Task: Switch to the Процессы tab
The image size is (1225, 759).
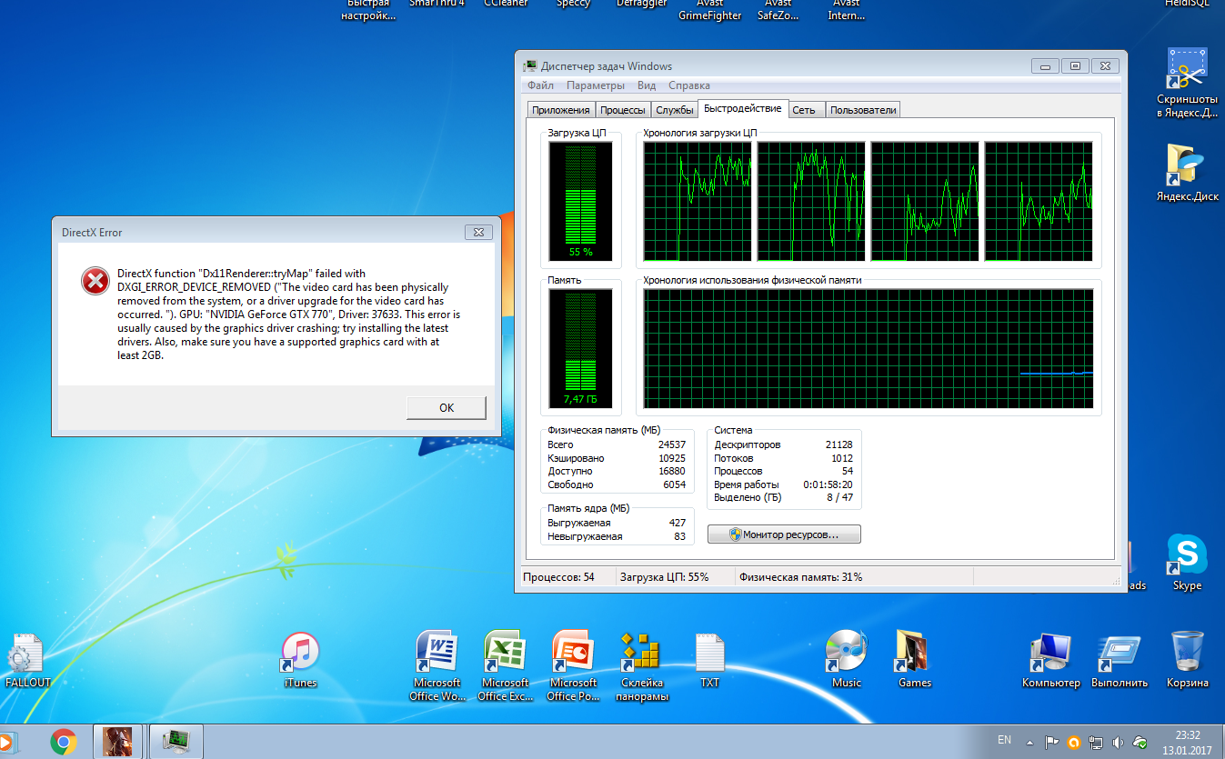Action: tap(623, 110)
